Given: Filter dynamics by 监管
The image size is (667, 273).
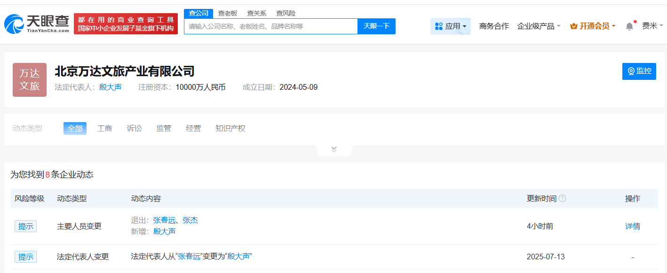Looking at the screenshot, I should (164, 128).
